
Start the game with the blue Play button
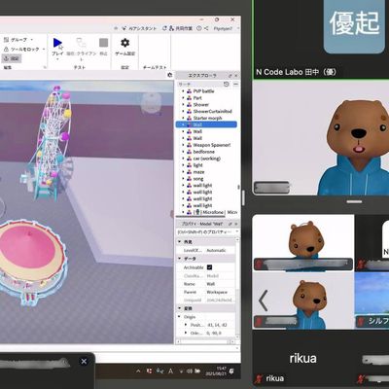pyautogui.click(x=57, y=43)
